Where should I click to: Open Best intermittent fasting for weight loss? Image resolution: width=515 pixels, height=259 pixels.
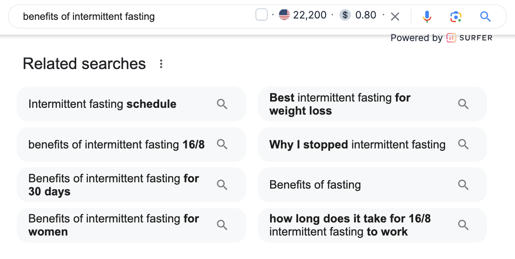(x=340, y=104)
